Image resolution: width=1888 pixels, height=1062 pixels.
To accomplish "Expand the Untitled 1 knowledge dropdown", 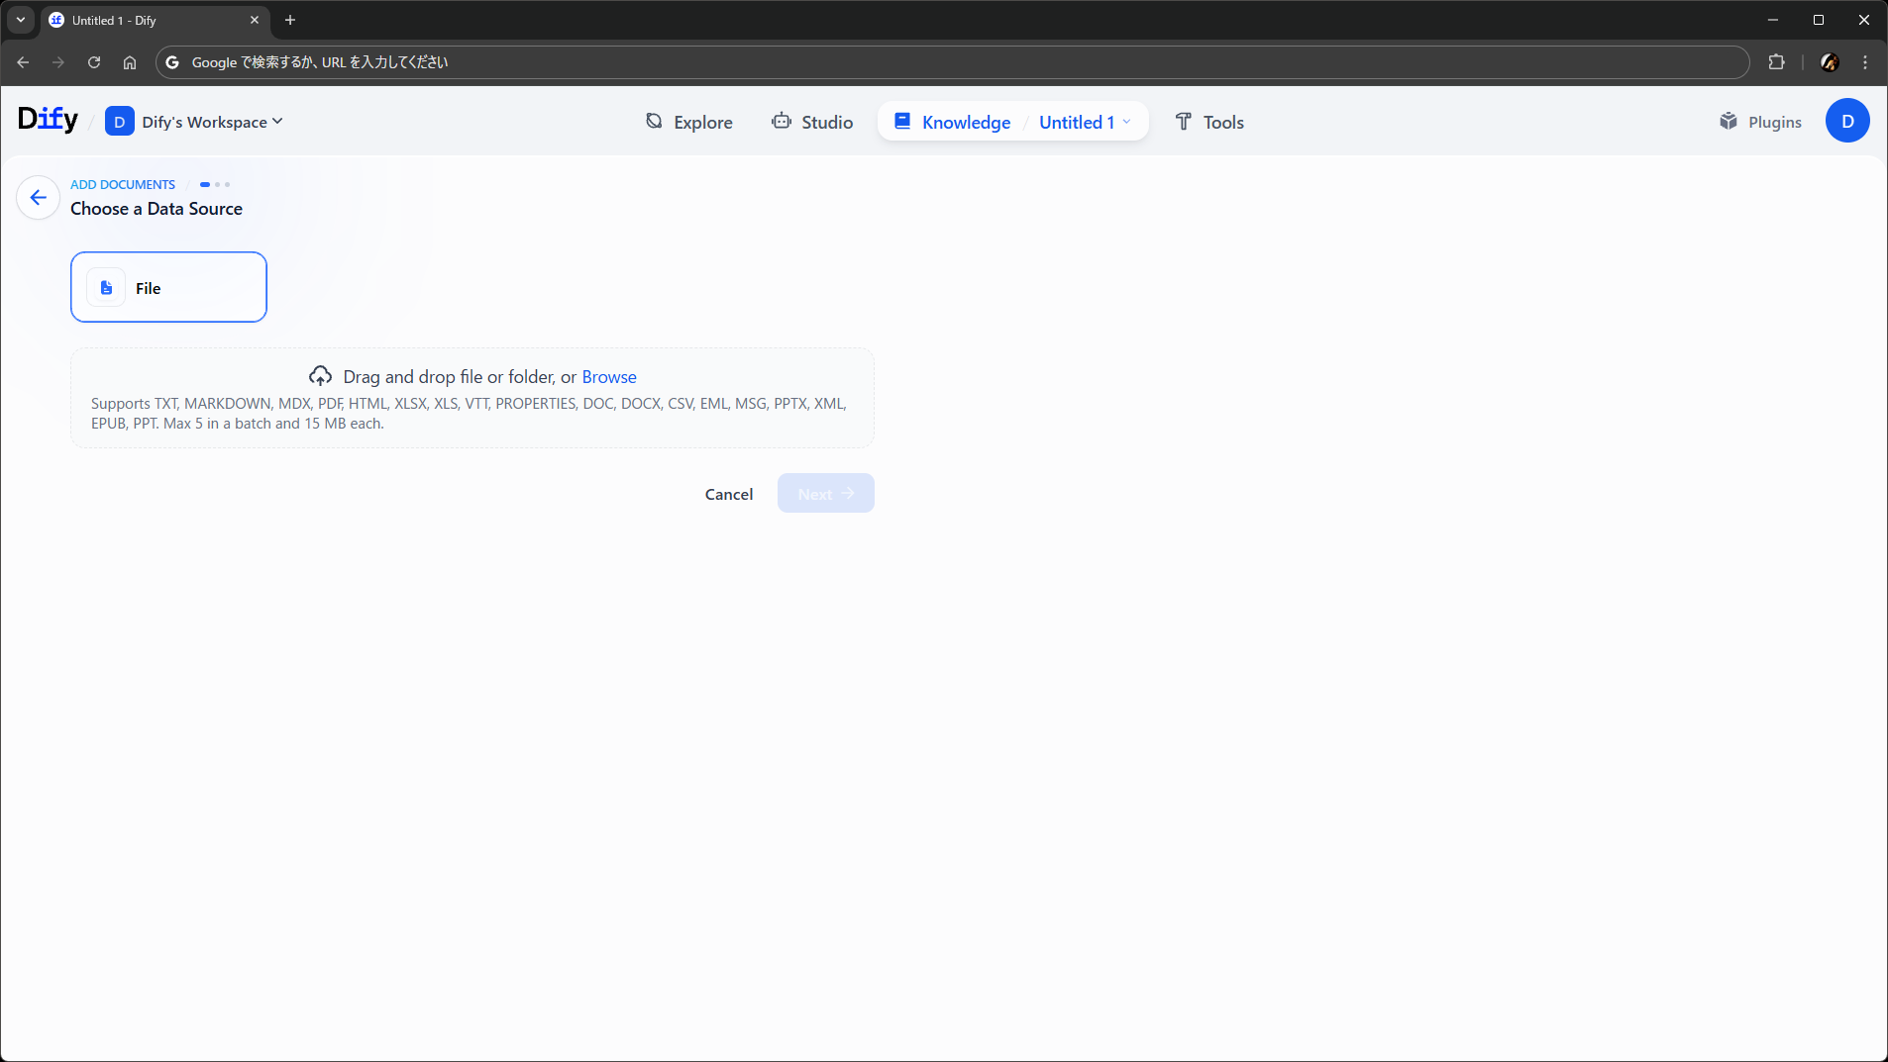I will tap(1085, 122).
